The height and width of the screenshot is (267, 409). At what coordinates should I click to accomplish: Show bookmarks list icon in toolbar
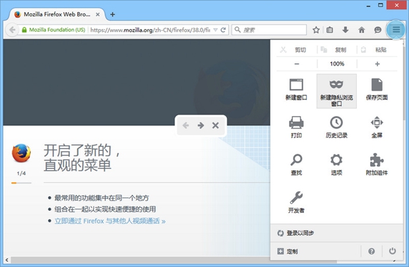(x=330, y=30)
